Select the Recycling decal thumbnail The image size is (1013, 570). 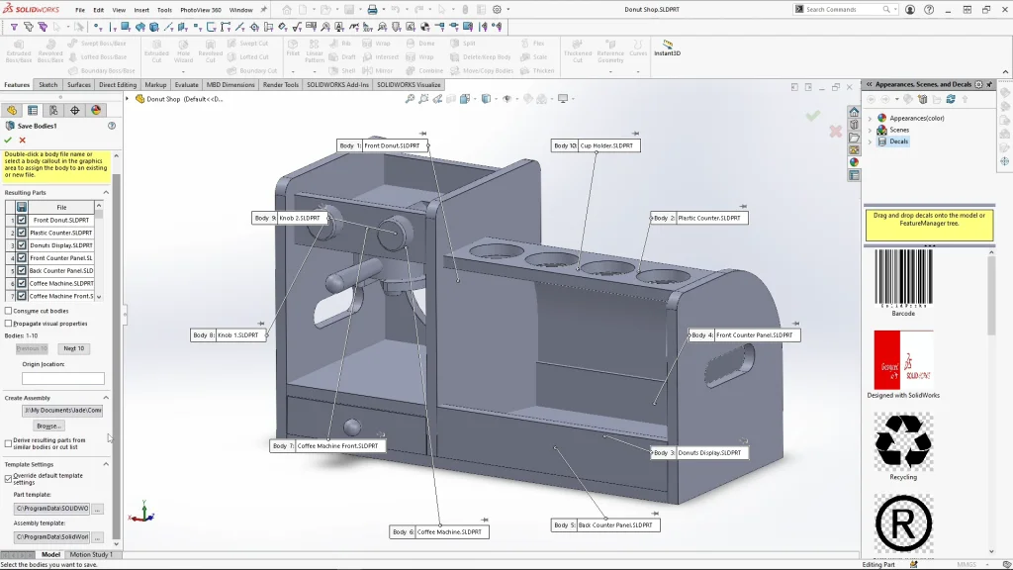click(903, 442)
